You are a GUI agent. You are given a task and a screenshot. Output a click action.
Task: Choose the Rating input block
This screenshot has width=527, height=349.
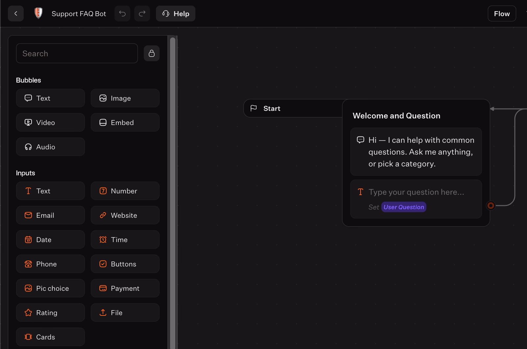(50, 312)
